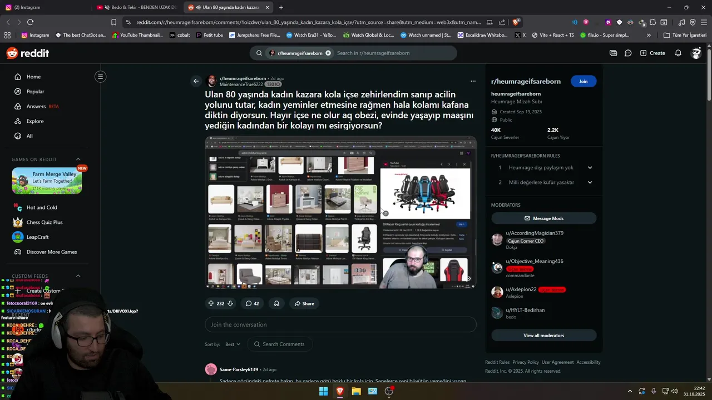This screenshot has height=400, width=712.
Task: Open Brave Shields lion icon
Action: [516, 22]
